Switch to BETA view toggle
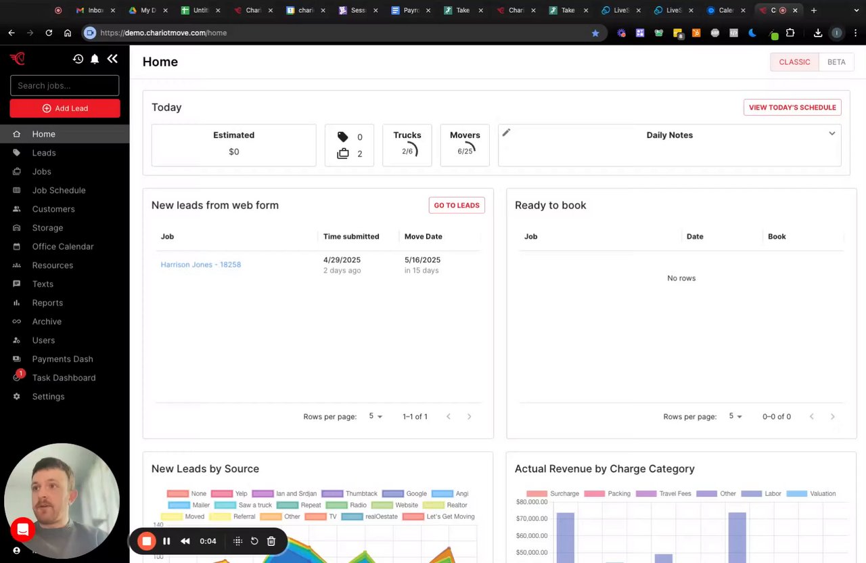866x563 pixels. click(836, 62)
